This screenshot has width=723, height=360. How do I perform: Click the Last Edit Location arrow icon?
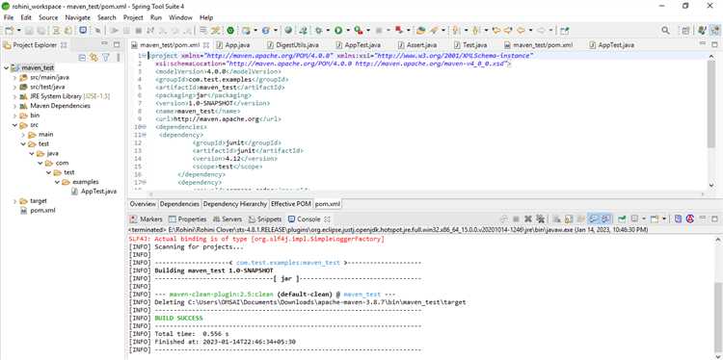coord(496,31)
